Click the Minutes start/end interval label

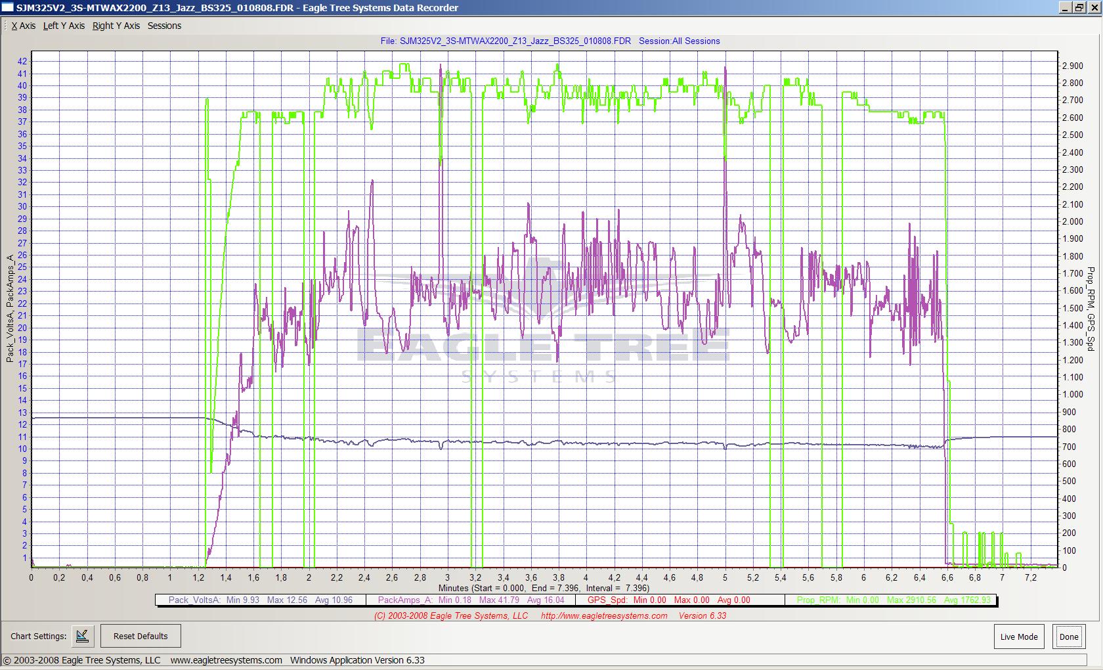[x=543, y=588]
